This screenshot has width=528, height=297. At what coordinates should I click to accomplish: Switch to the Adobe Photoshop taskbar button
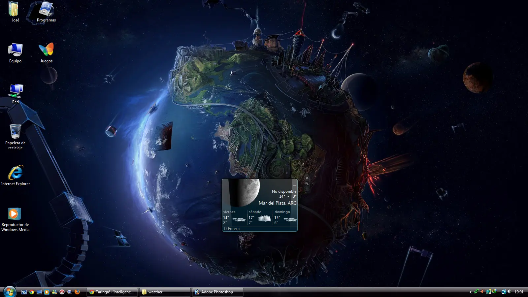(x=218, y=292)
